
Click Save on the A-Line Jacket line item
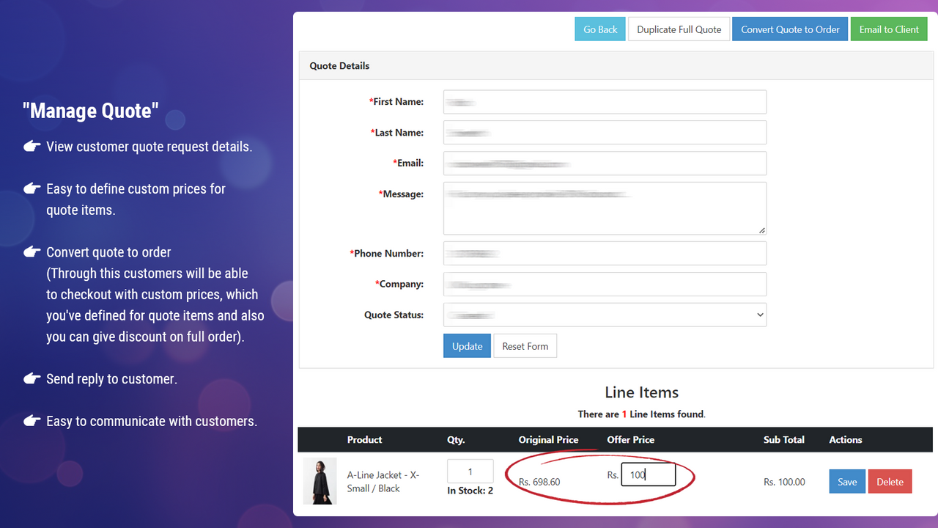pyautogui.click(x=846, y=481)
